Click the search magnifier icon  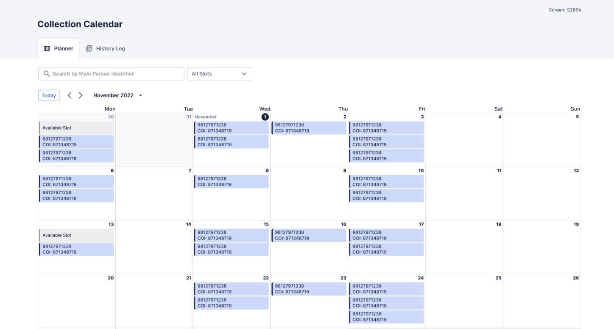pos(47,73)
